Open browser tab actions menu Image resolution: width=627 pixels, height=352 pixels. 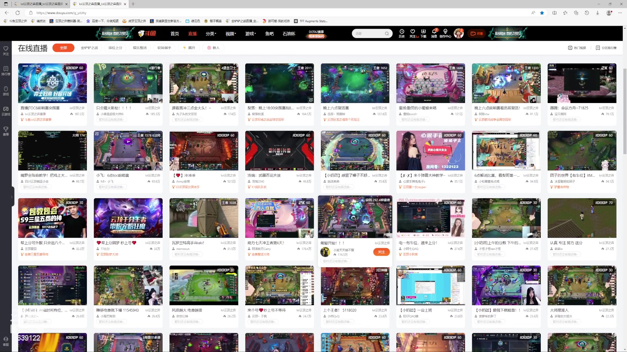(6, 4)
